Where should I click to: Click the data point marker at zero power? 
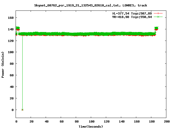click(x=22, y=110)
